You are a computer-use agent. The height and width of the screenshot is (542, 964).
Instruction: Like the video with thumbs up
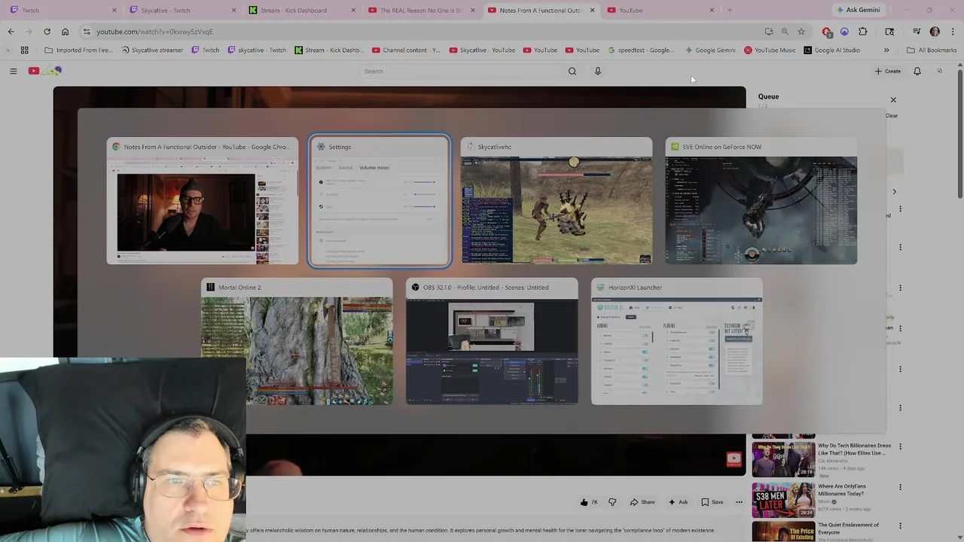pyautogui.click(x=589, y=502)
